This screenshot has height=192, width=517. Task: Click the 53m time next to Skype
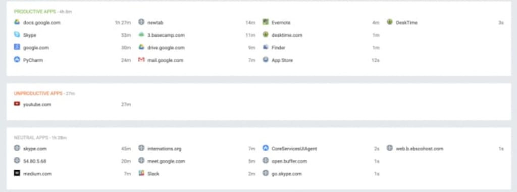(x=126, y=35)
